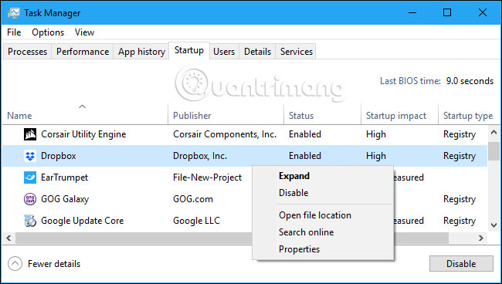502x284 pixels.
Task: Click Registry startup type in GOG Galaxy row
Action: [460, 199]
